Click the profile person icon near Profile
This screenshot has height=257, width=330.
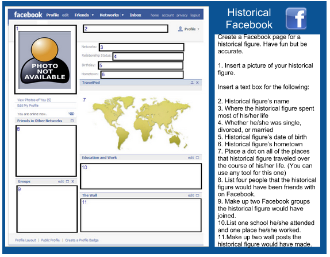coord(180,29)
